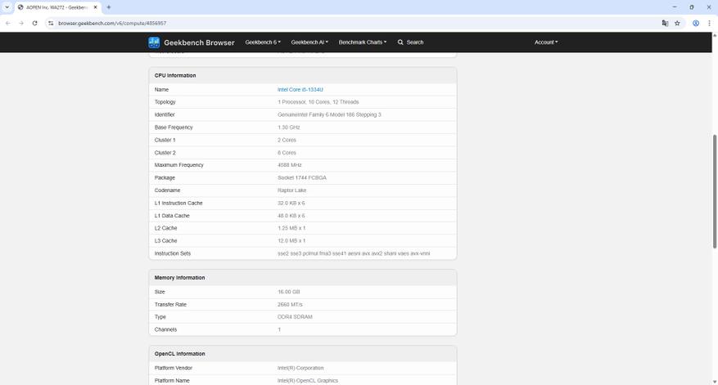Click the L1 Instruction Cache value

click(x=291, y=203)
